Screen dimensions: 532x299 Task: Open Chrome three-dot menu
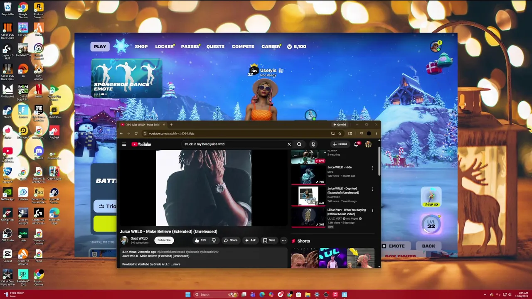(376, 133)
